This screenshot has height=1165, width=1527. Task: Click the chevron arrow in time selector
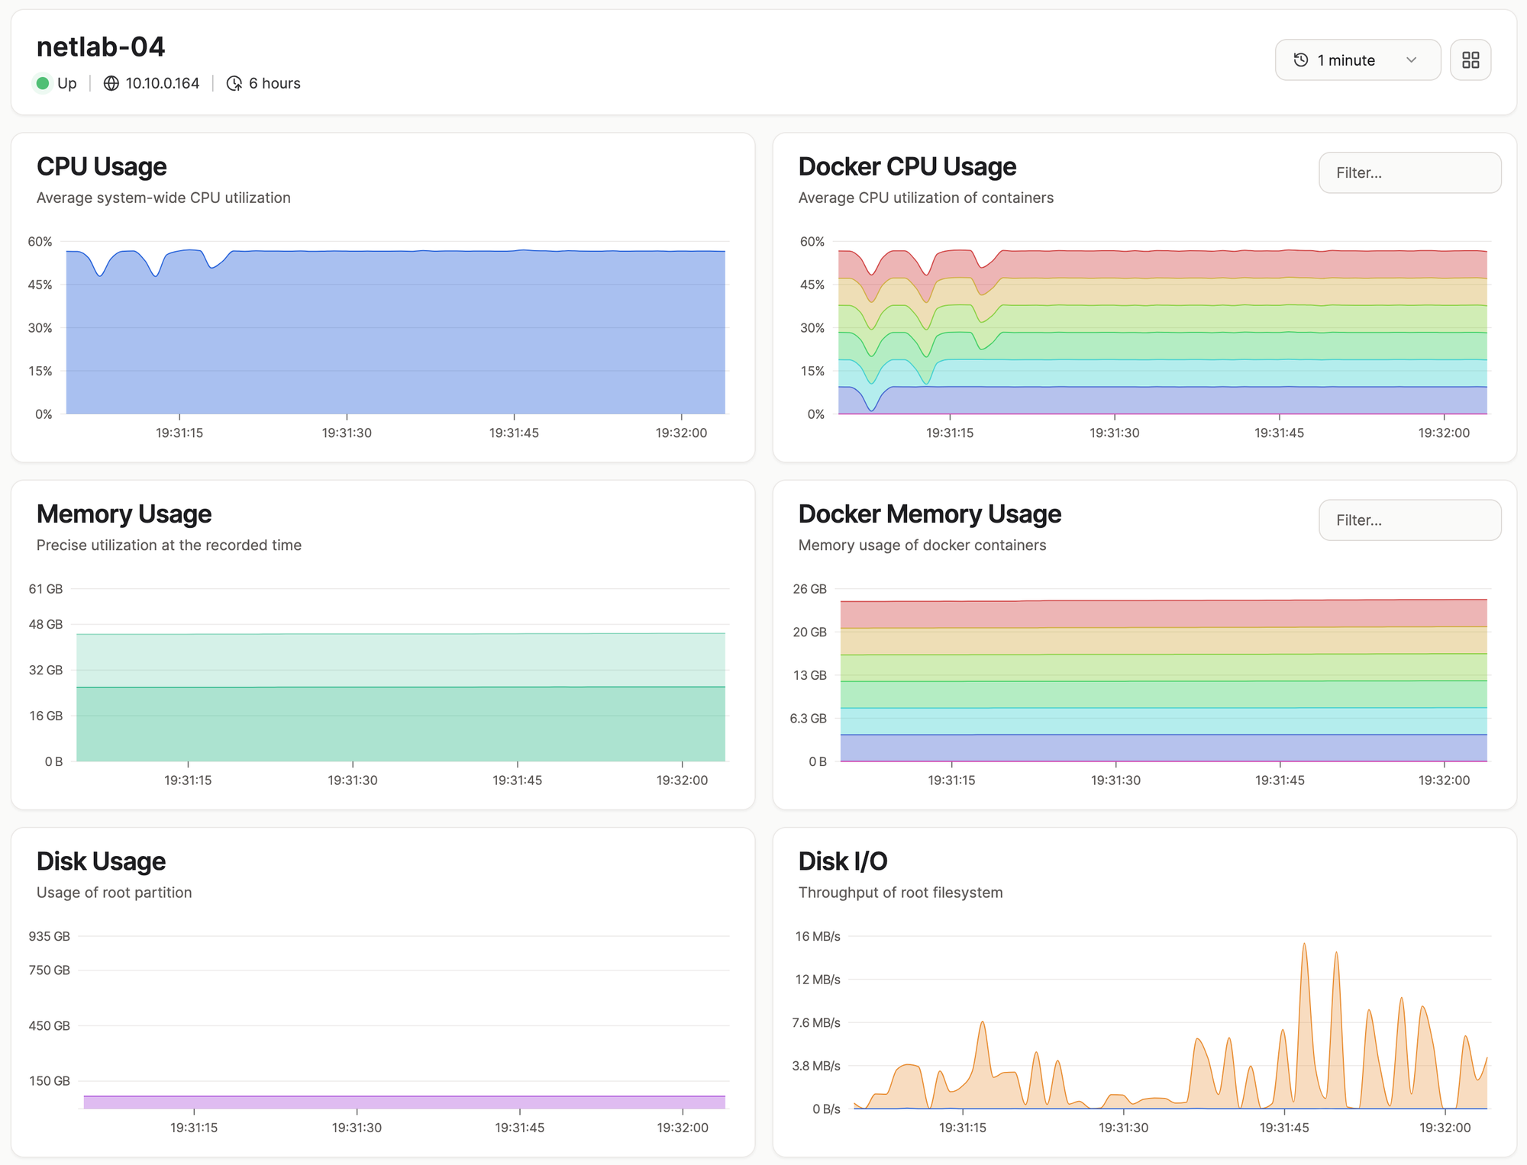point(1411,60)
